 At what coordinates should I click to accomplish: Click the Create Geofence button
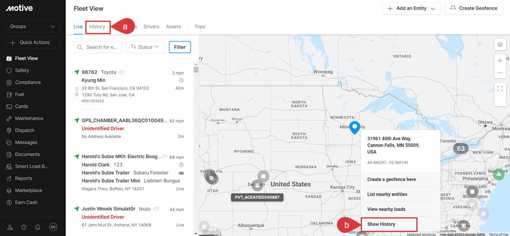(x=474, y=8)
